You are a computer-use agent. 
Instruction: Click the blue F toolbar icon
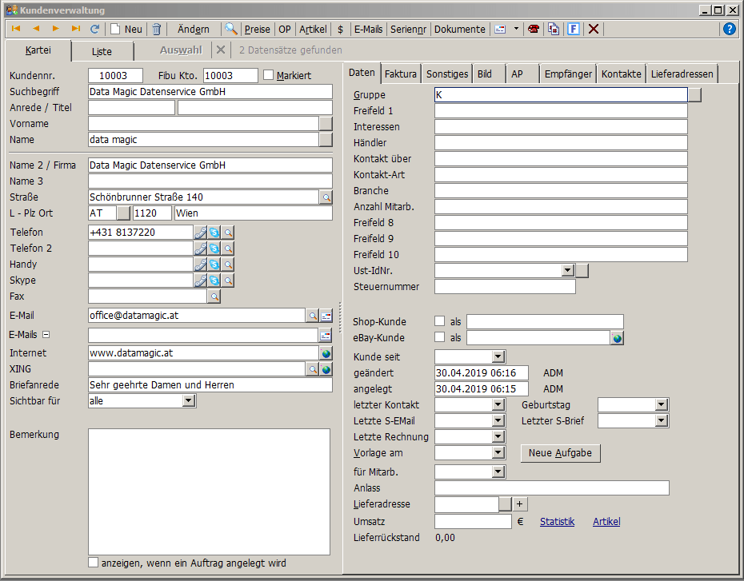pyautogui.click(x=574, y=29)
